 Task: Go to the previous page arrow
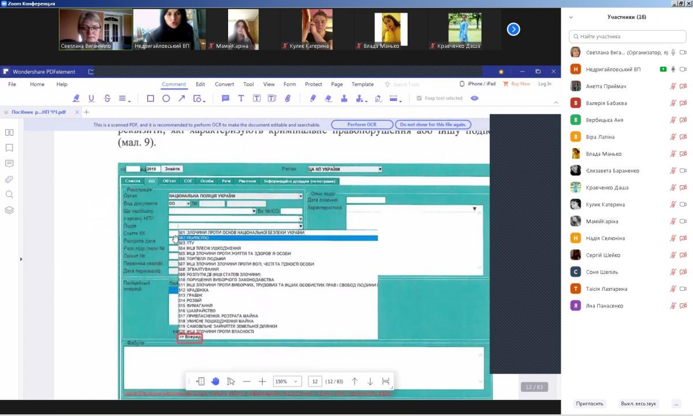point(355,381)
